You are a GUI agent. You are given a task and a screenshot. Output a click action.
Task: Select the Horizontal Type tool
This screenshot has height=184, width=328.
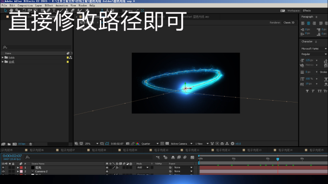(x=54, y=10)
